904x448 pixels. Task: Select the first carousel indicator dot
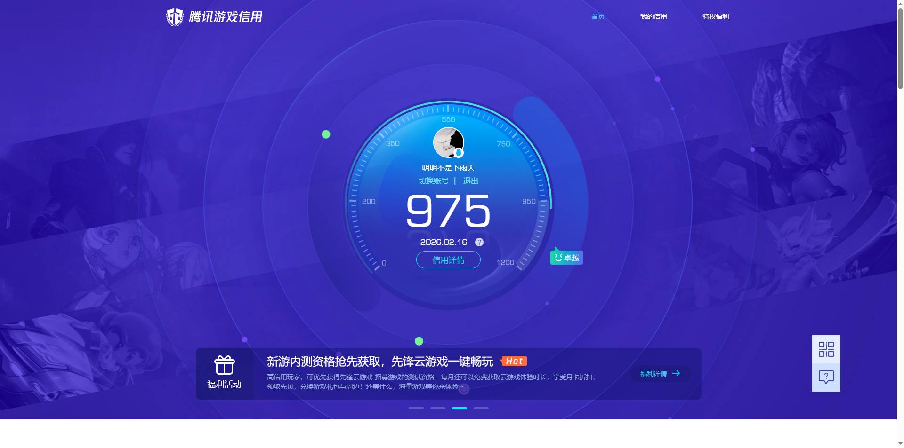(416, 408)
